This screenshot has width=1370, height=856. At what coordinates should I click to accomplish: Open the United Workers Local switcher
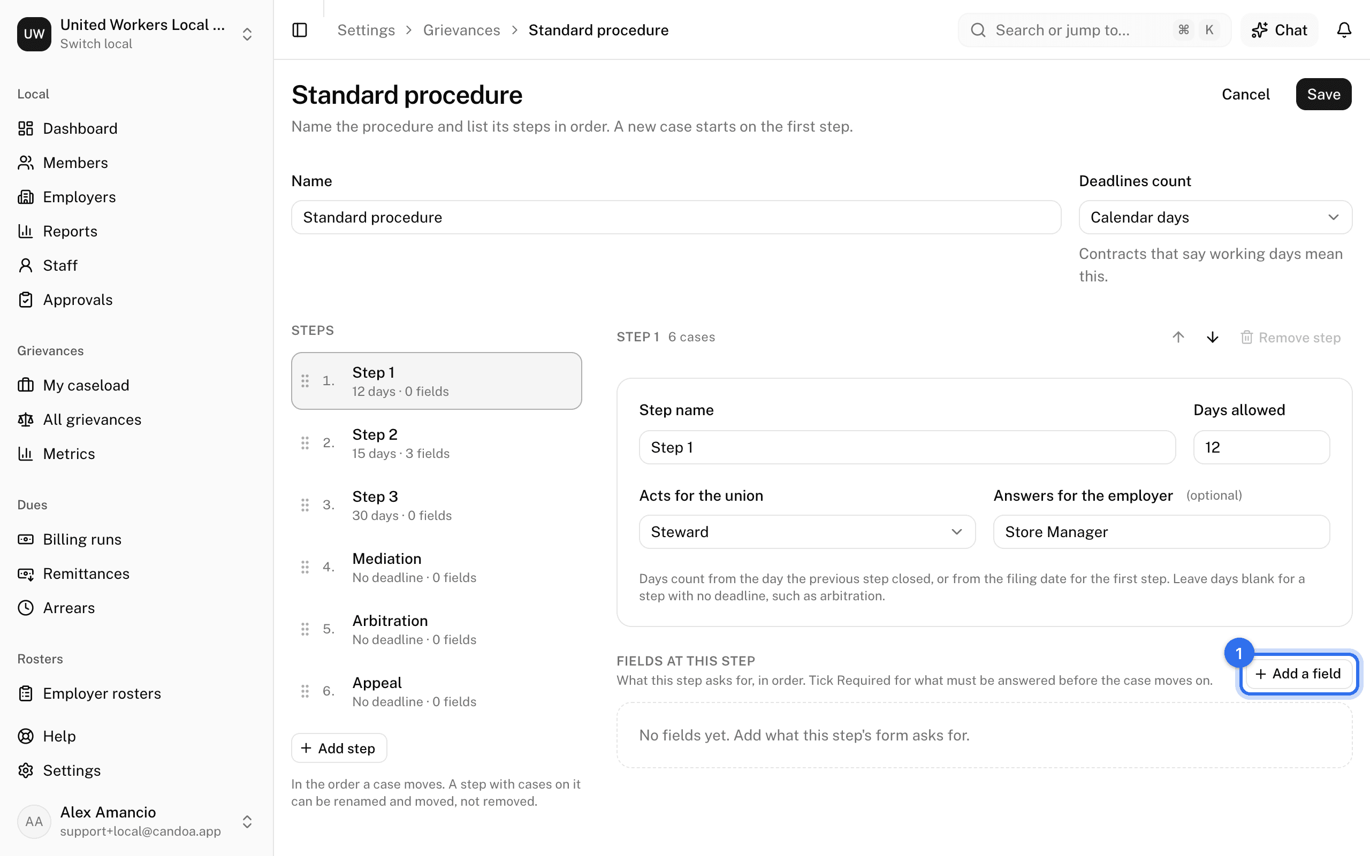136,34
